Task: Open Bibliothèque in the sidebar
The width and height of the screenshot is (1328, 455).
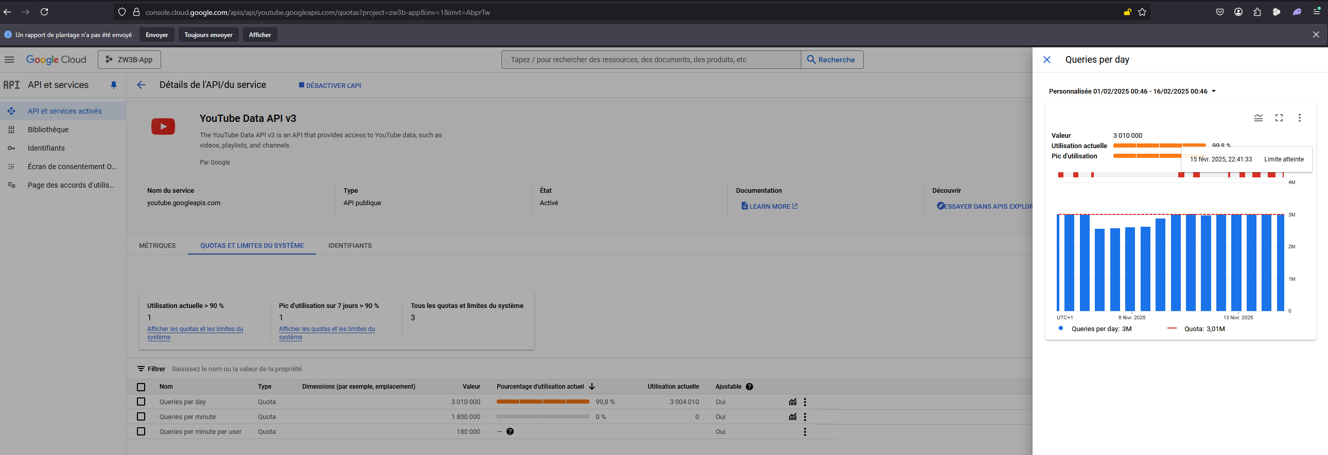Action: [x=63, y=130]
